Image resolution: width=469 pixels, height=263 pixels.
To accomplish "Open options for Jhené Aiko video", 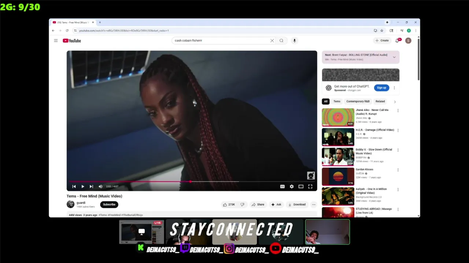I will 398,110.
